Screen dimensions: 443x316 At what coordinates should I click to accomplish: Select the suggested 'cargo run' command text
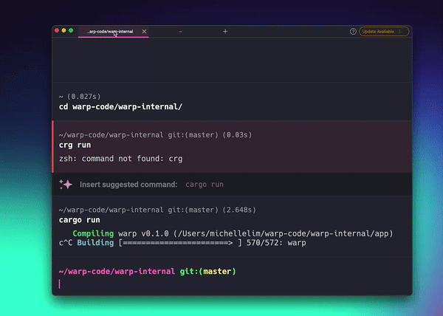pos(205,184)
